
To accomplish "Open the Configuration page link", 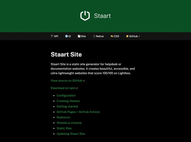I will (66, 95).
